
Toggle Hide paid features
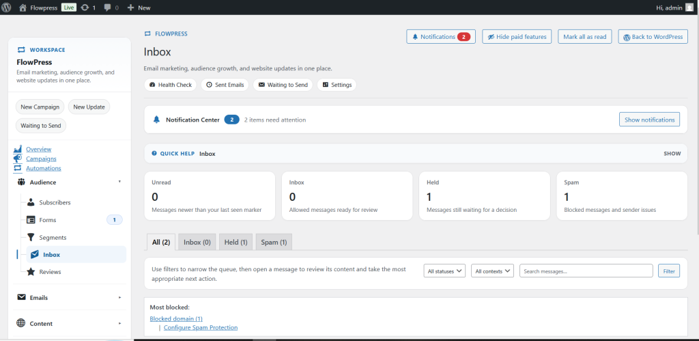coord(517,37)
